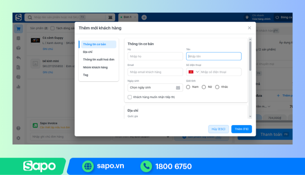Click the 704,000₫ suggested amount chip
Viewport: 305px width, 175px height.
tap(274, 118)
